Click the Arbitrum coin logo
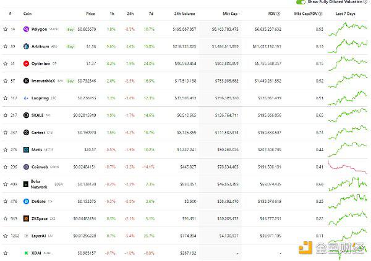Screen dimensions: 371x261 coord(26,46)
